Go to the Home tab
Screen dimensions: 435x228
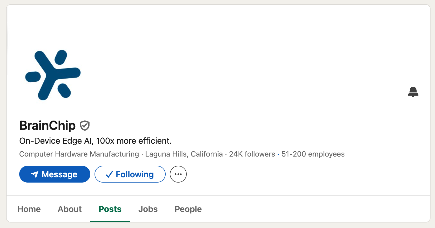[29, 209]
